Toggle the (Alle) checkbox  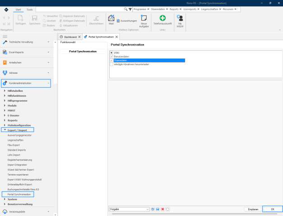click(x=111, y=53)
